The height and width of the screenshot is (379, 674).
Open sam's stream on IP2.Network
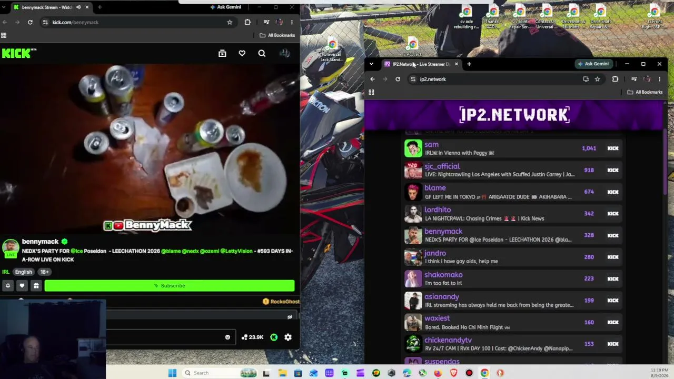[x=513, y=148]
